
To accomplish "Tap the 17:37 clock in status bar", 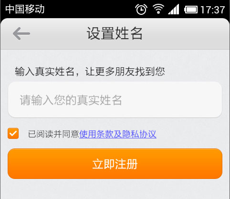I will click(x=213, y=10).
